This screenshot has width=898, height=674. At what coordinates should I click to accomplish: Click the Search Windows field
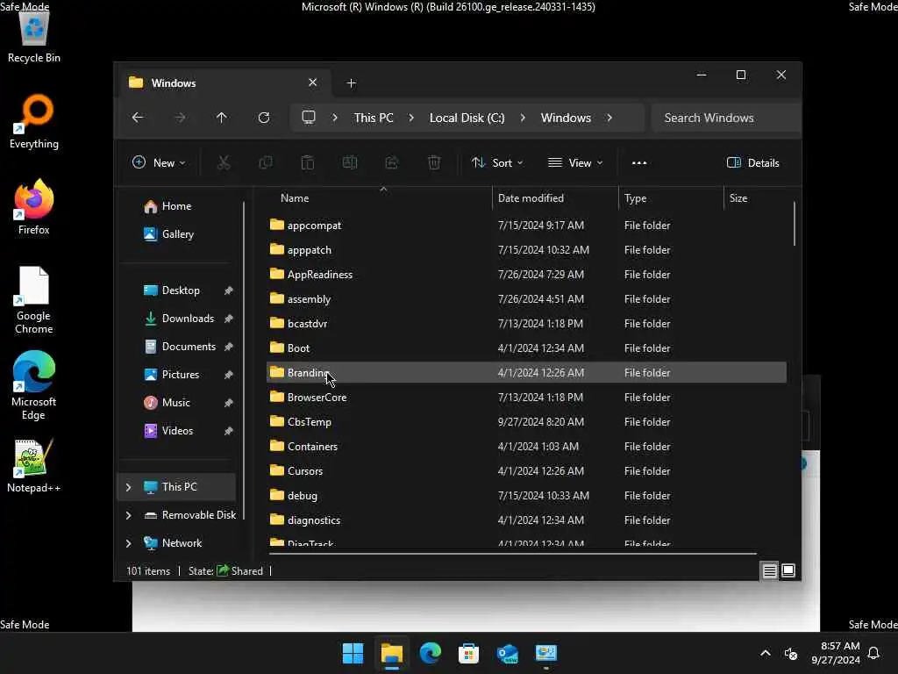pyautogui.click(x=726, y=118)
